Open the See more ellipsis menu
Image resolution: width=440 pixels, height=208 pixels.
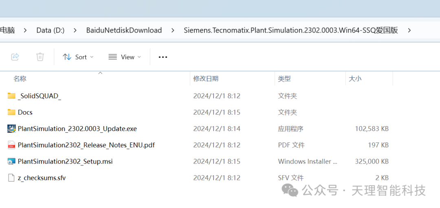[163, 57]
